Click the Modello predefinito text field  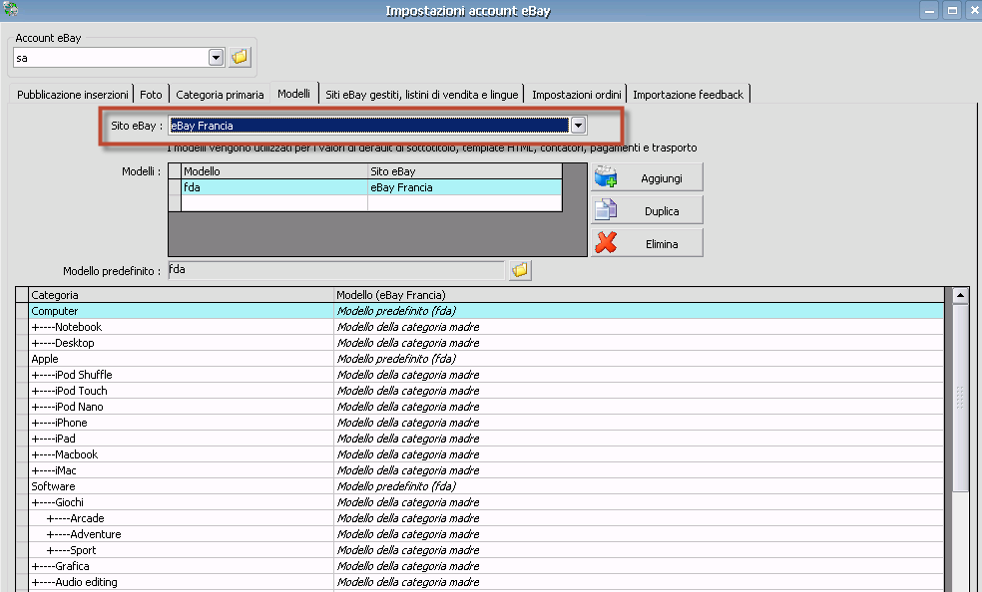tap(336, 270)
